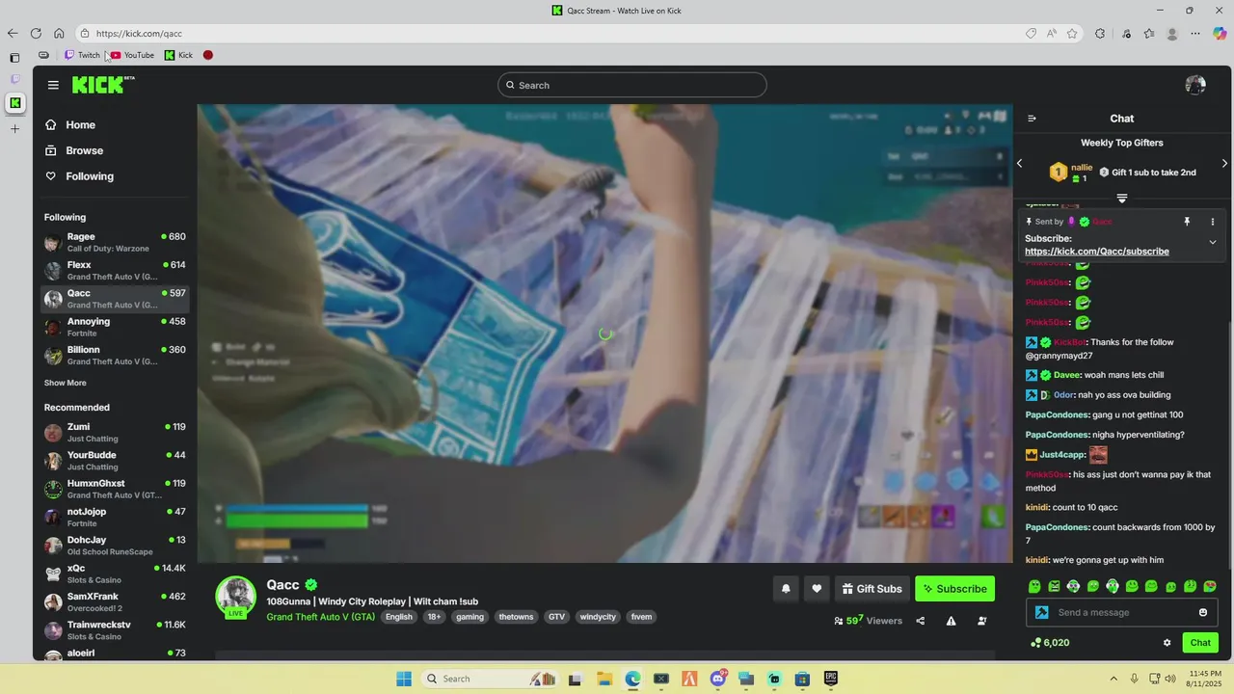
Task: Focus the Kick search field
Action: [632, 85]
